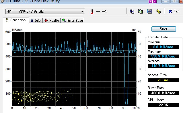Click the Minimum transfer rate value field
The image size is (183, 113).
tap(163, 47)
